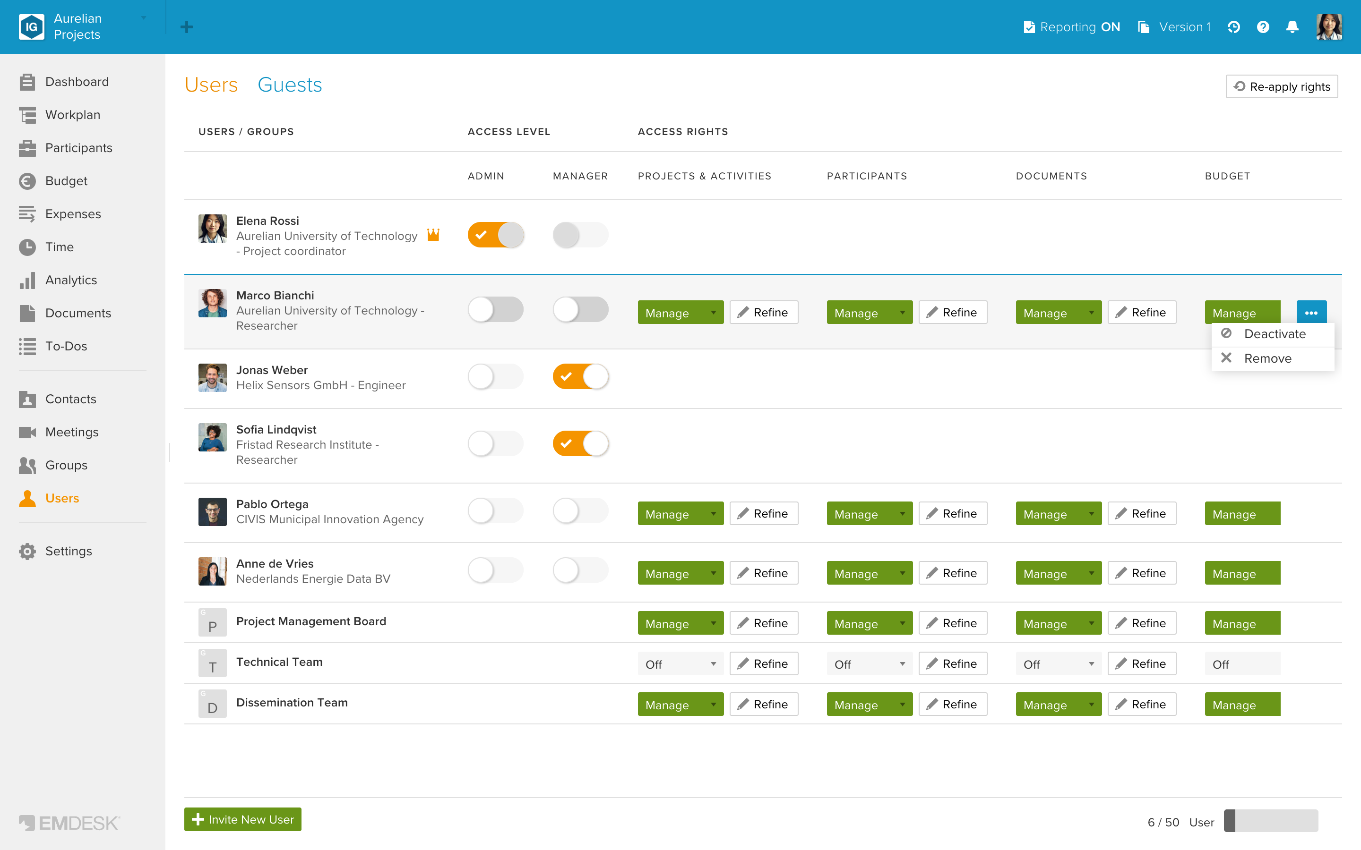Click Re-apply rights button
Screen dimensions: 1361x850
coord(1282,86)
